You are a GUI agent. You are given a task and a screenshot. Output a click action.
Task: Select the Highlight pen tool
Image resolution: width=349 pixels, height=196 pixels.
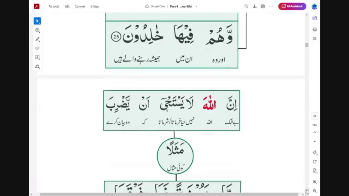coord(37,39)
